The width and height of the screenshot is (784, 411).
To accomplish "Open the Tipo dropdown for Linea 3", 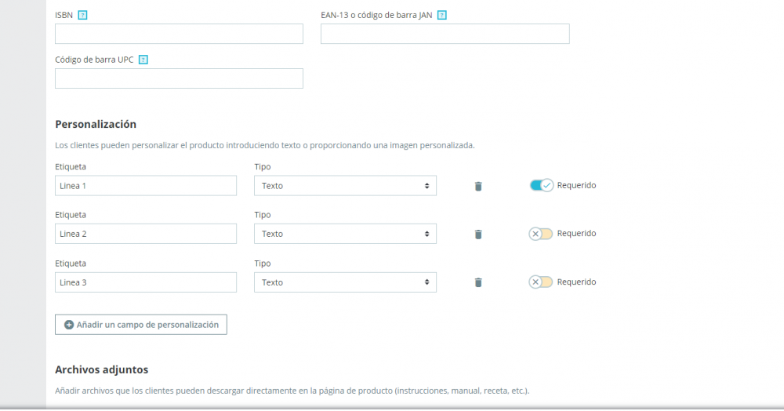I will [x=345, y=282].
